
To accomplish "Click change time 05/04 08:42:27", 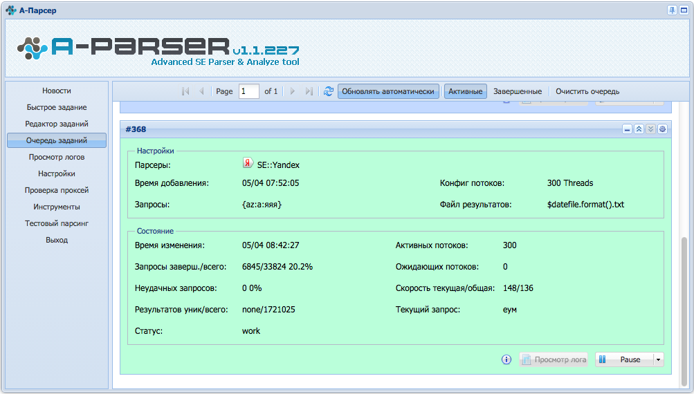I will (271, 245).
